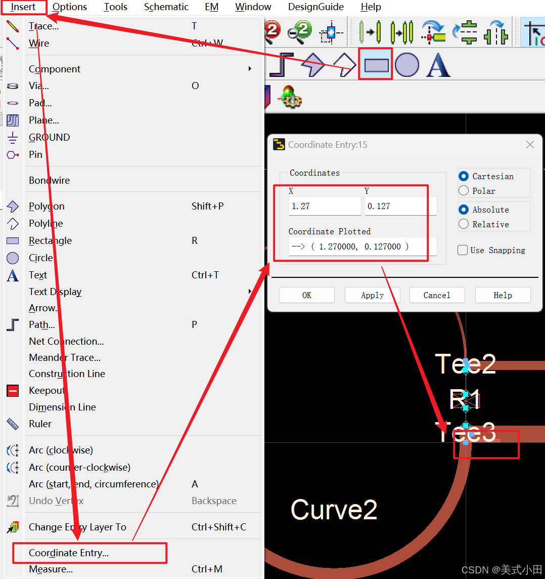Close the Coordinate Entry dialog
This screenshot has width=545, height=579.
click(x=530, y=144)
